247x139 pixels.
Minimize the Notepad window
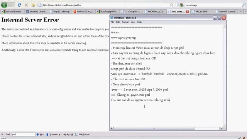coord(215,18)
